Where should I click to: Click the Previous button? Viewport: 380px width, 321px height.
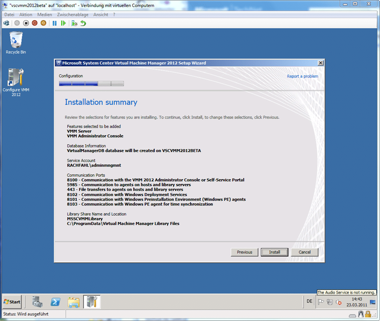245,252
